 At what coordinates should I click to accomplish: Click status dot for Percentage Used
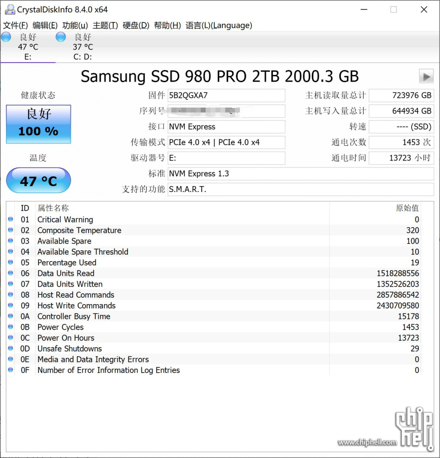click(10, 262)
